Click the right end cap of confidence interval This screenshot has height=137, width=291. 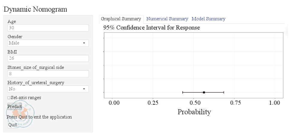click(x=224, y=93)
